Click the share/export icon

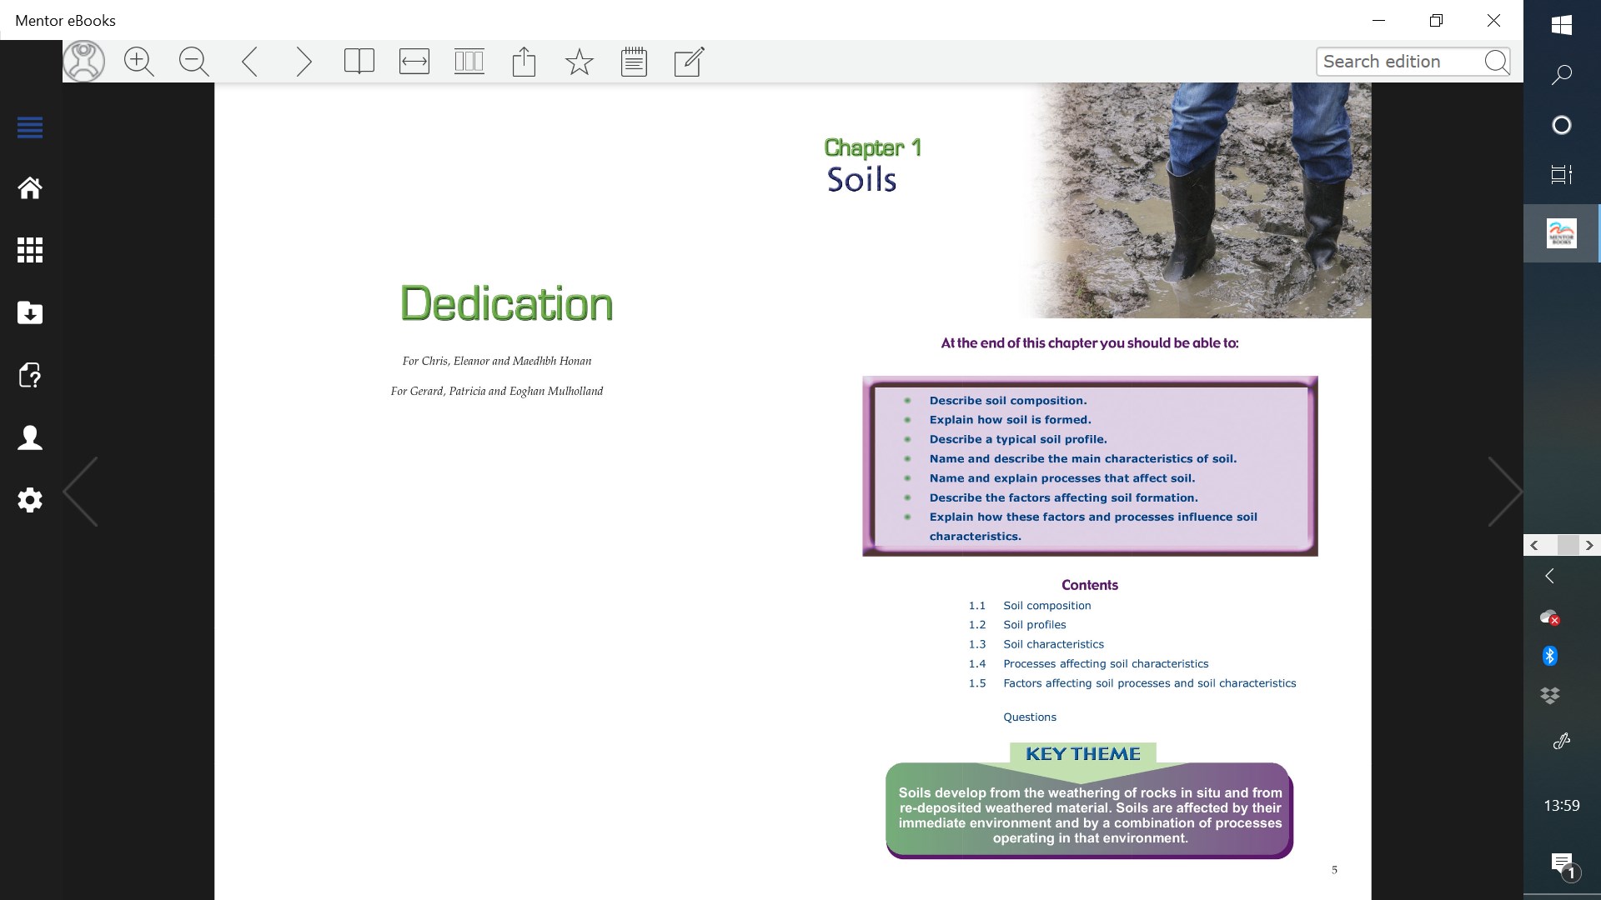pyautogui.click(x=524, y=62)
